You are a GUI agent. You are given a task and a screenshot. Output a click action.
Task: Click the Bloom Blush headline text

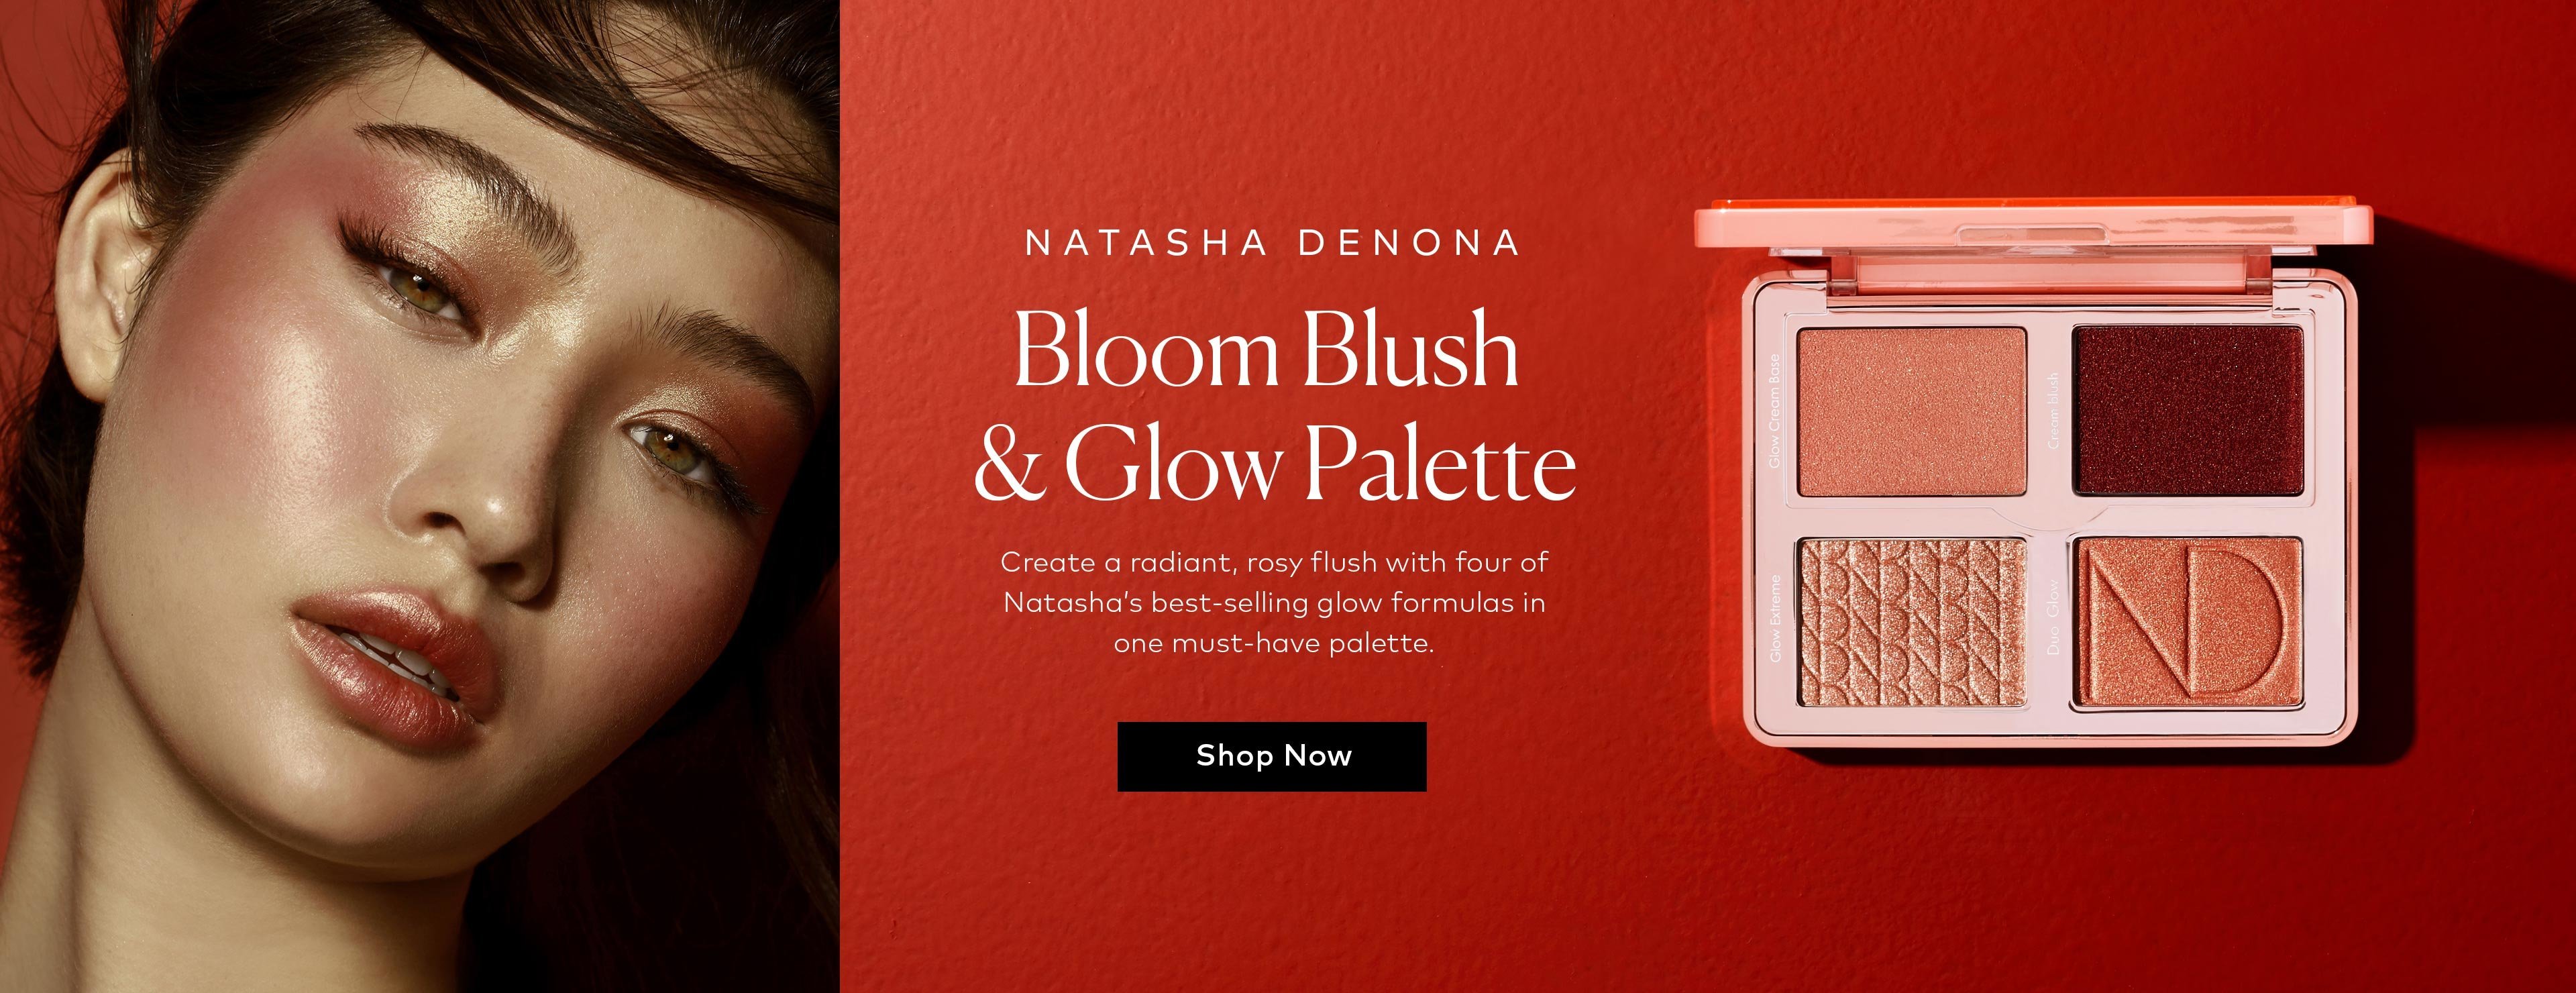point(1267,350)
